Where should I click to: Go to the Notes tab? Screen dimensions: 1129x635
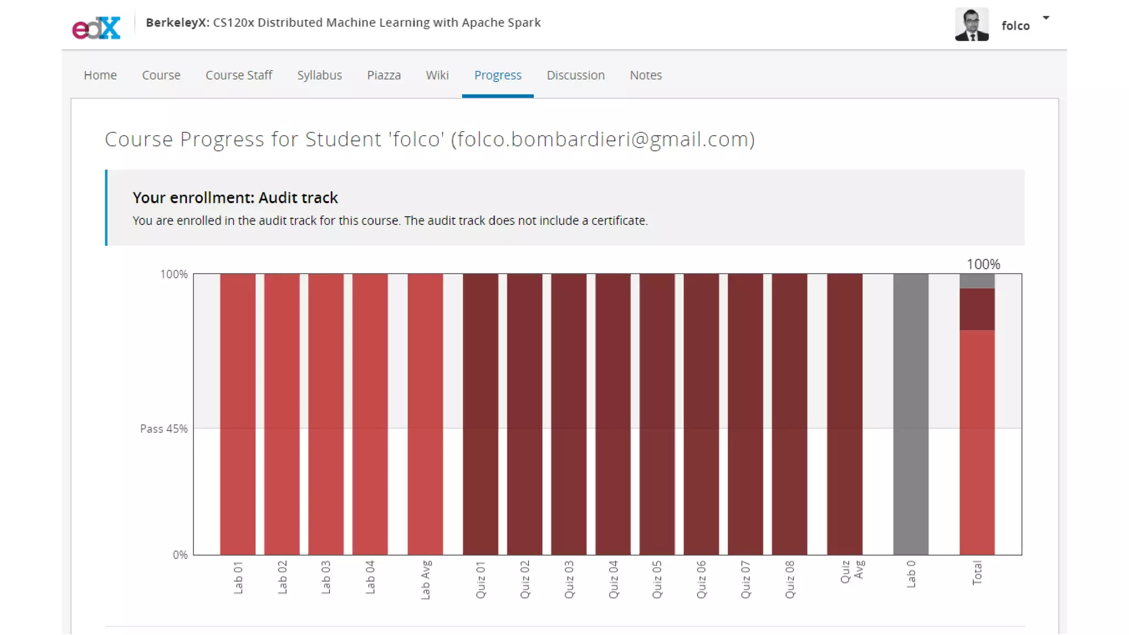click(646, 75)
